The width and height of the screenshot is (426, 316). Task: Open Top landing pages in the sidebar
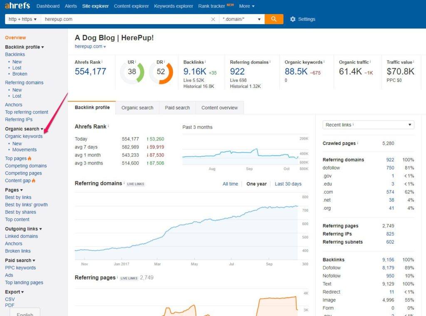(x=24, y=282)
